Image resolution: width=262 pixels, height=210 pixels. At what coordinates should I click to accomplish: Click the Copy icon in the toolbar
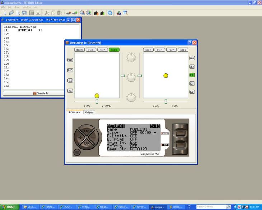(x=53, y=13)
